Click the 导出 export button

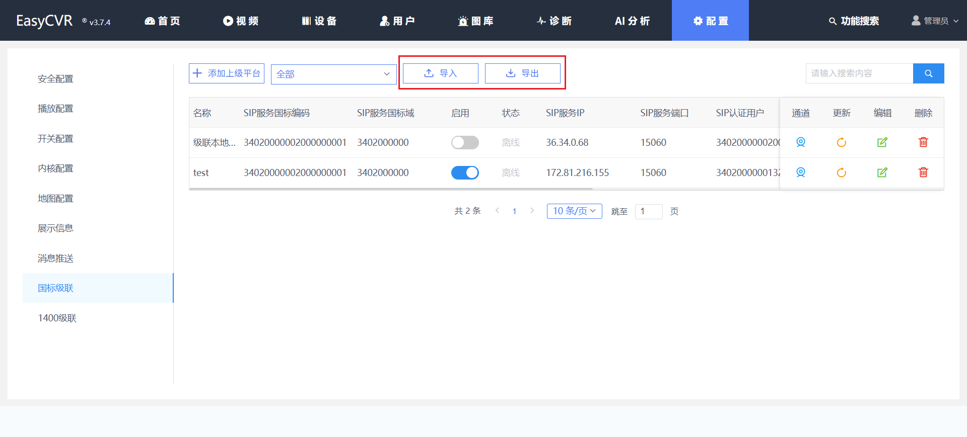(522, 73)
